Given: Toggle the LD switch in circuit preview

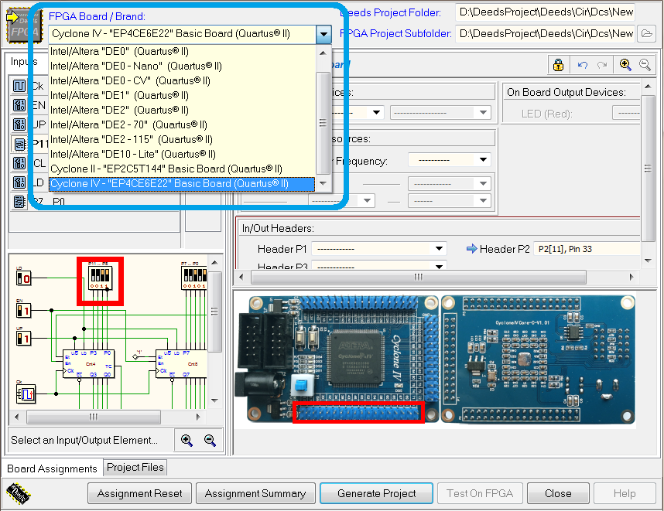Looking at the screenshot, I should pyautogui.click(x=23, y=278).
